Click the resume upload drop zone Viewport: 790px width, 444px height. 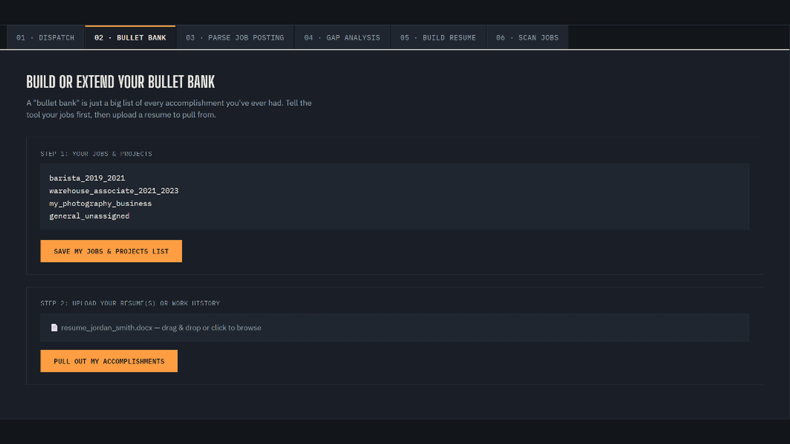(395, 327)
